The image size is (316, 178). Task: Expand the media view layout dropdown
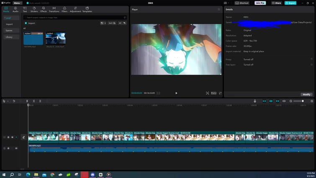[x=103, y=23]
